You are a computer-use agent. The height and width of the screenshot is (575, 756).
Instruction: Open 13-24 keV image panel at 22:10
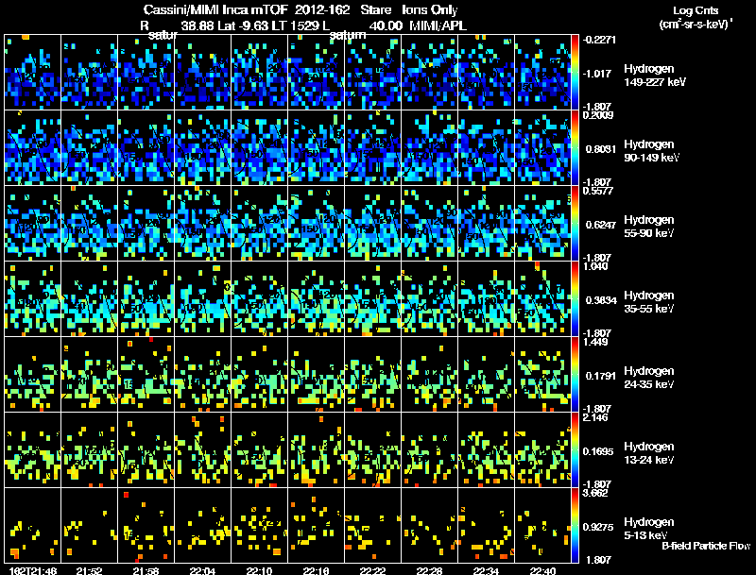point(259,449)
